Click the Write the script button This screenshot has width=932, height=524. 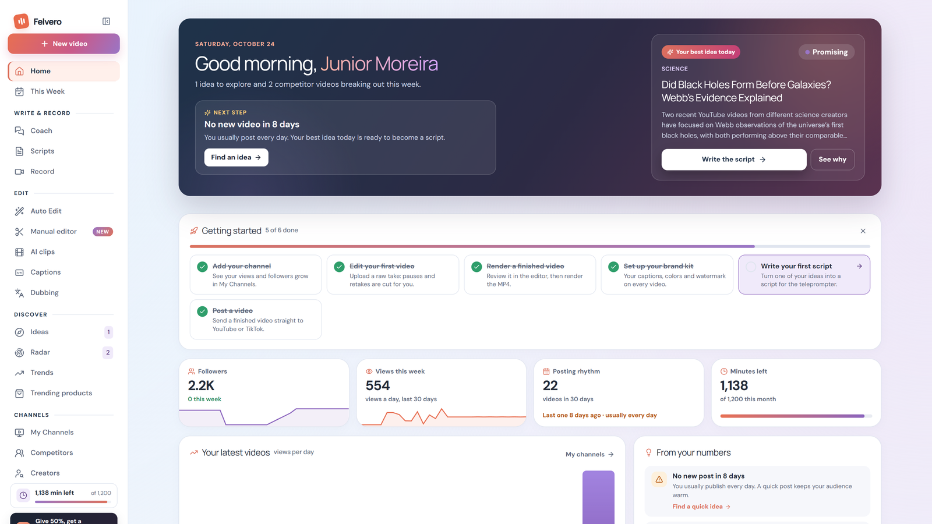pos(734,160)
